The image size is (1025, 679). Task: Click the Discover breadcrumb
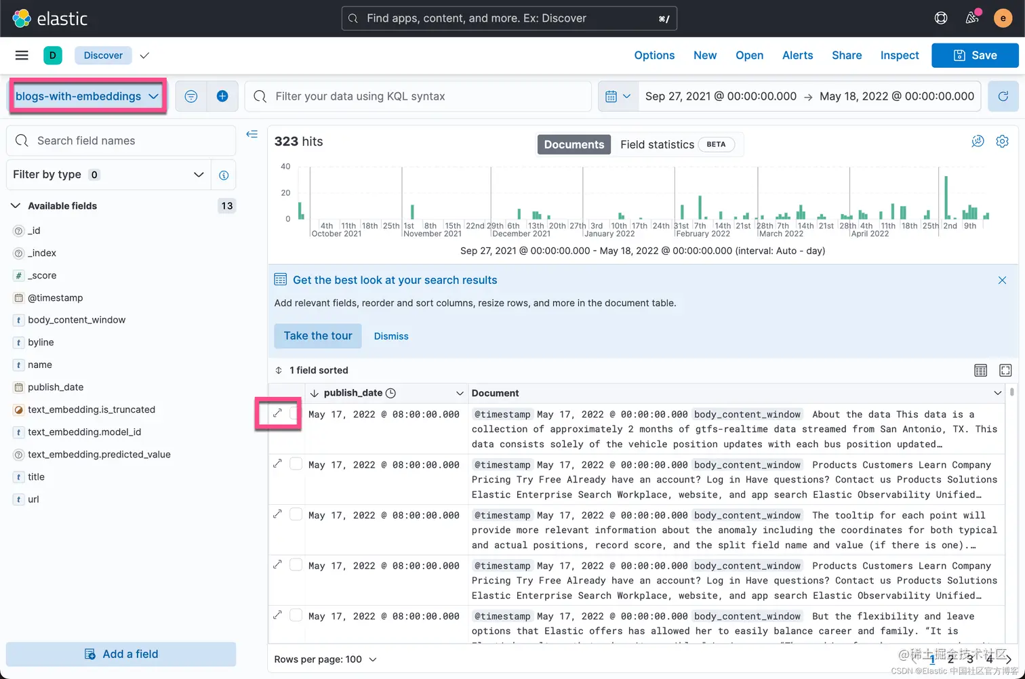(103, 56)
